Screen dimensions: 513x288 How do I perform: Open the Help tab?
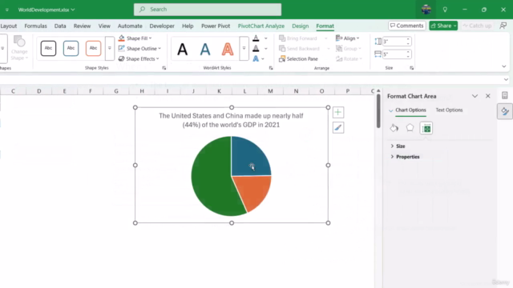(x=188, y=26)
